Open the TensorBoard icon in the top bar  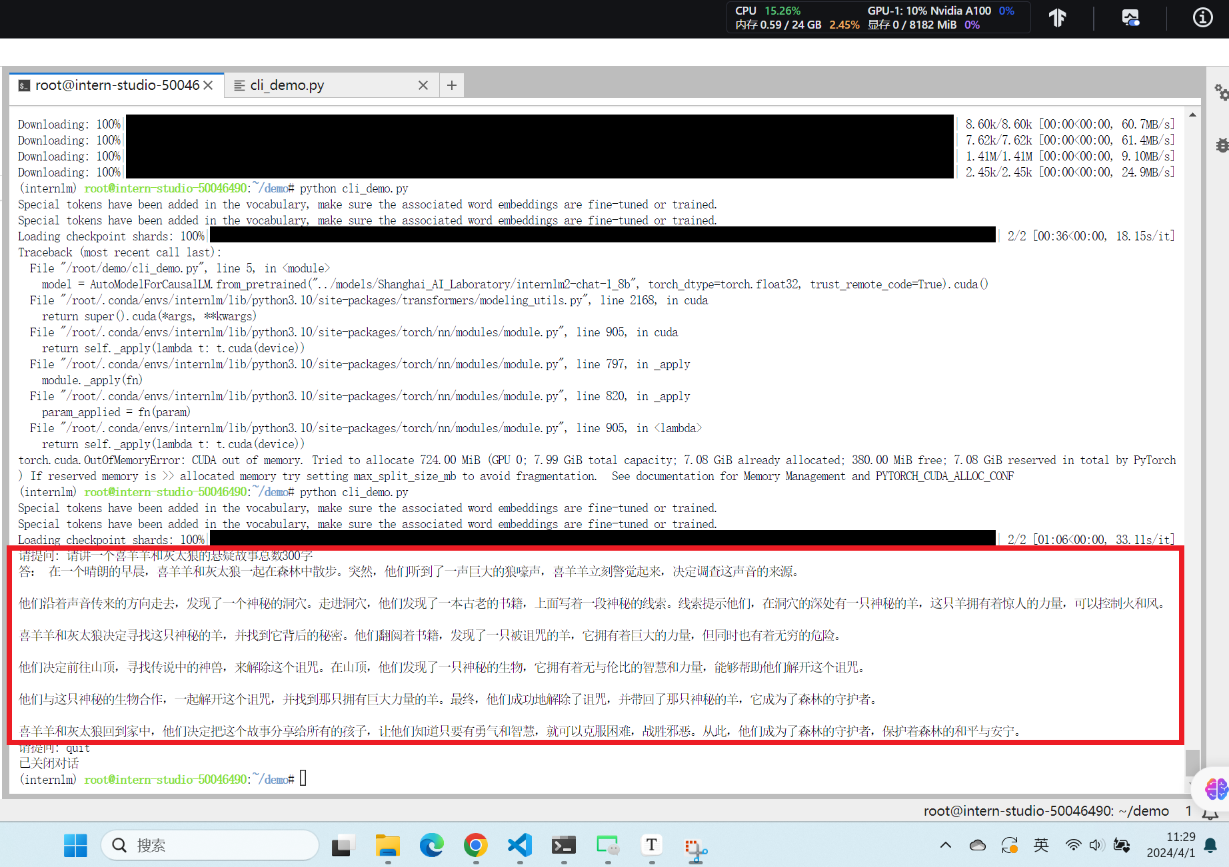point(1058,18)
